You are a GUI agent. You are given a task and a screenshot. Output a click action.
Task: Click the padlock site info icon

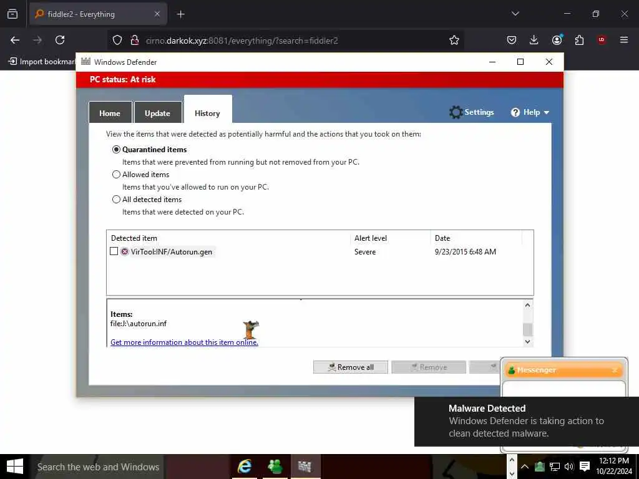click(135, 40)
